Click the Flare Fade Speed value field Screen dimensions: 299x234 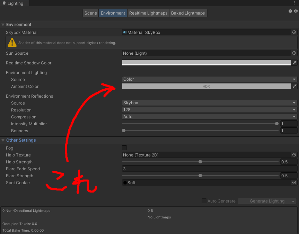click(173, 169)
